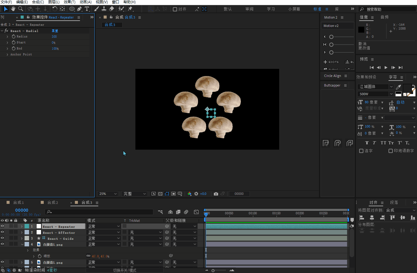This screenshot has width=417, height=273.
Task: Click the text fill color swatch
Action: (x=407, y=89)
